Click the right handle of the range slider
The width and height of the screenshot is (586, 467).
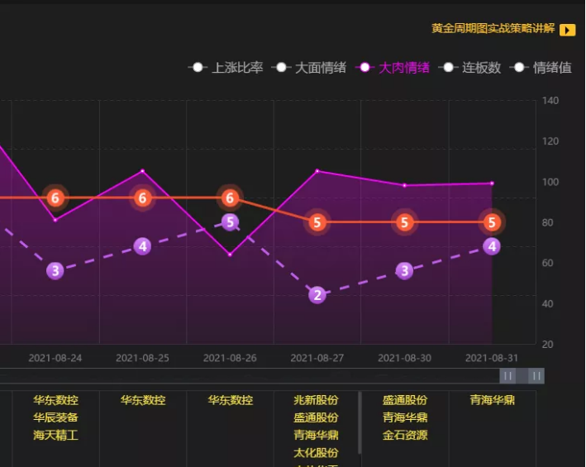(536, 376)
